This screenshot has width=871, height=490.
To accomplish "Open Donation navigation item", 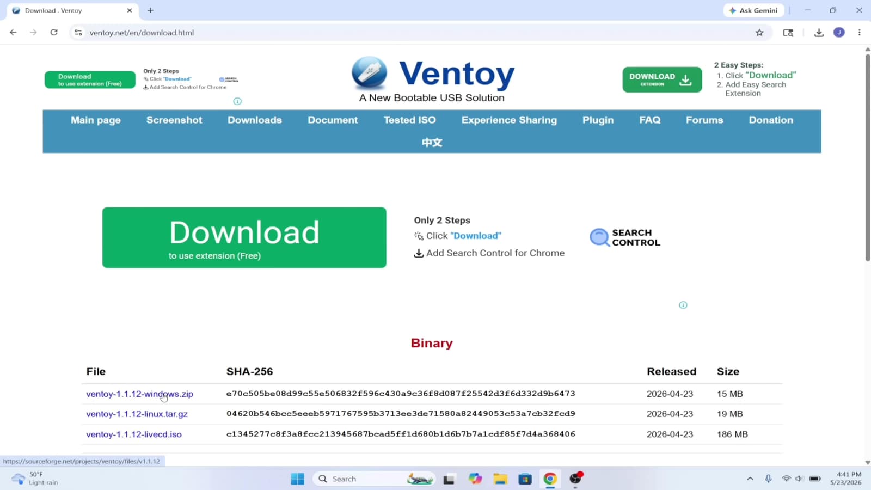I will click(x=771, y=120).
